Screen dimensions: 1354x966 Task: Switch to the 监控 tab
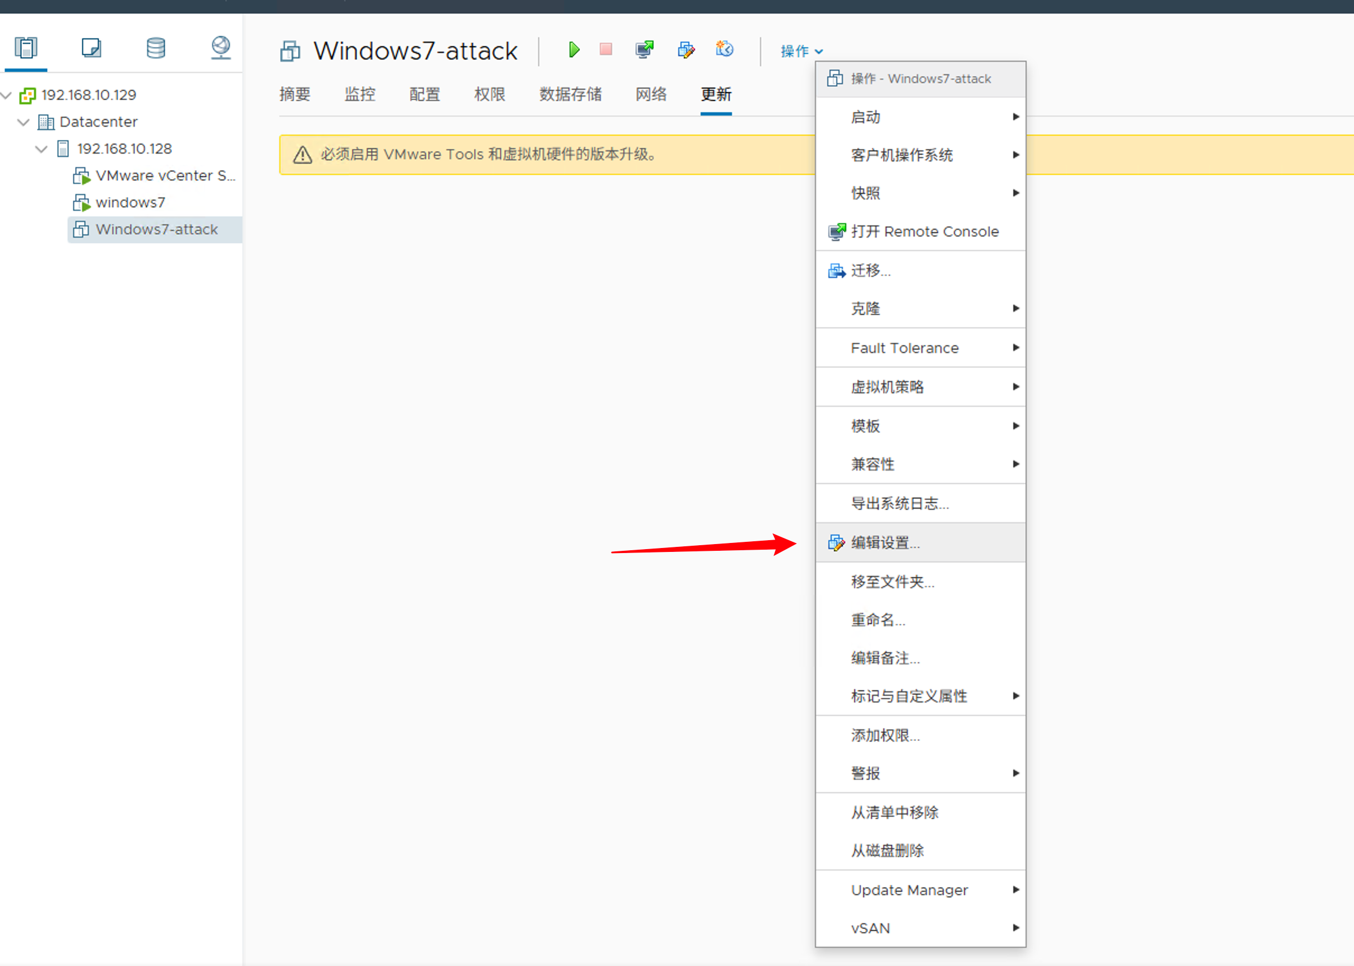pos(359,94)
